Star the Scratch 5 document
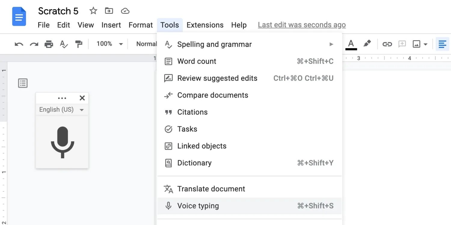 [x=94, y=11]
